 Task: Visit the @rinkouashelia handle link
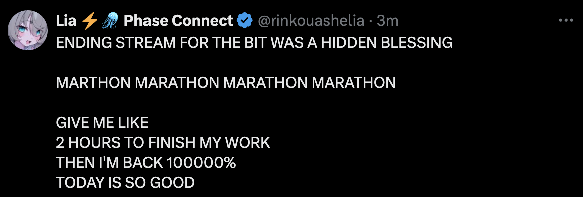tap(311, 21)
